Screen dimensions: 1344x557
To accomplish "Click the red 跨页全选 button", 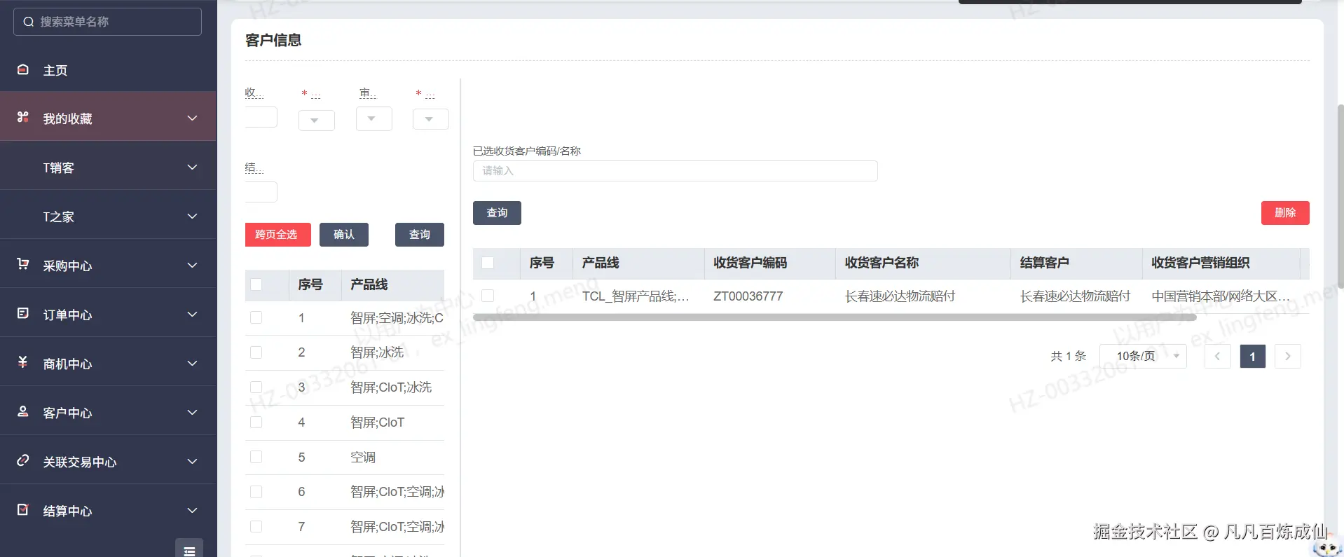I will 277,235.
